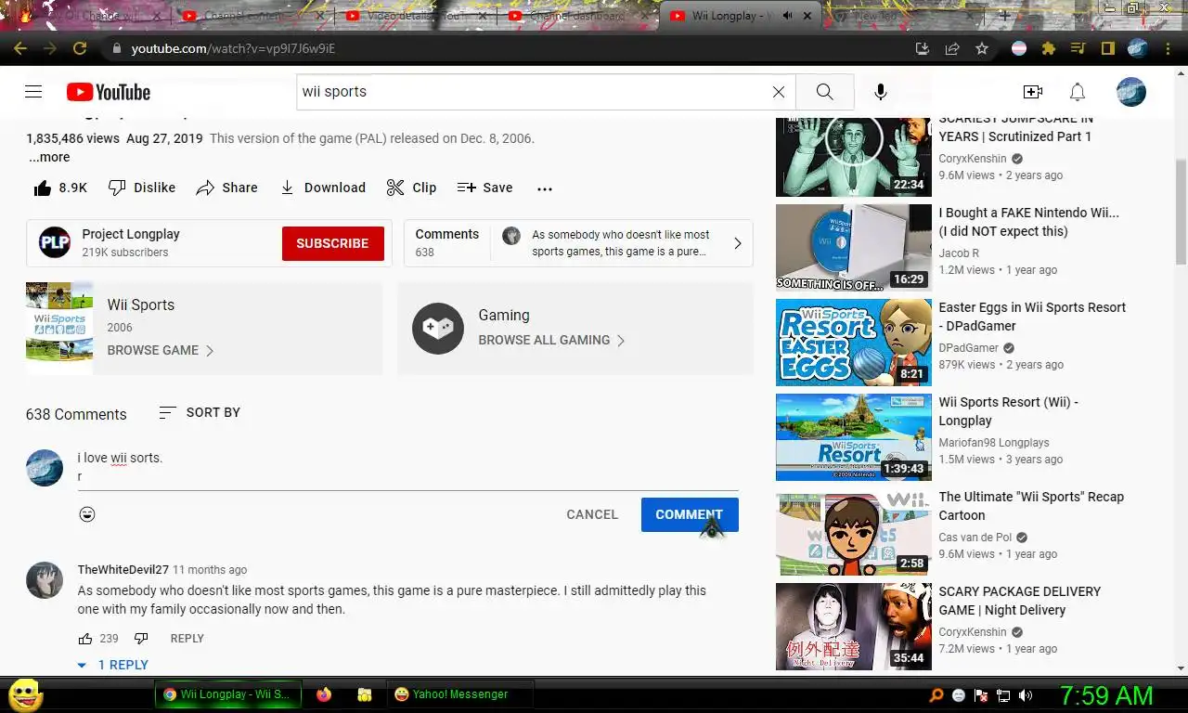Screen dimensions: 1188x713
Task: Bookmark this page with the star icon
Action: [982, 48]
